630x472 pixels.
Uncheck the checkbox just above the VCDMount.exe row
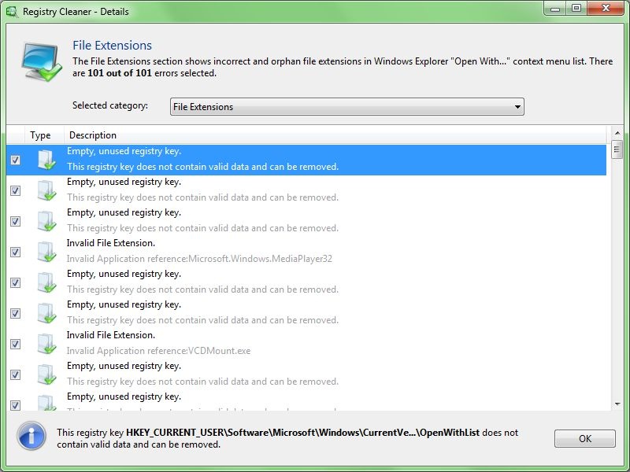(x=15, y=313)
